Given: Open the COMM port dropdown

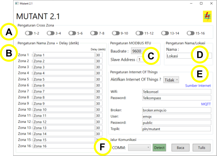Looking at the screenshot, I should click(139, 148).
